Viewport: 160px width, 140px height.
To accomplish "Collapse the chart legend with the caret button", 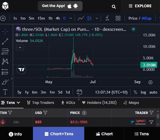I will click(x=20, y=48).
